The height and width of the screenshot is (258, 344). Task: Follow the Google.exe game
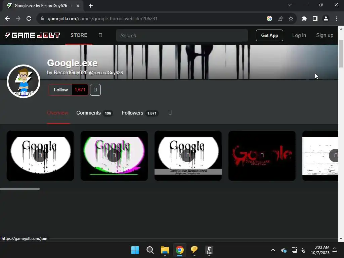[60, 90]
